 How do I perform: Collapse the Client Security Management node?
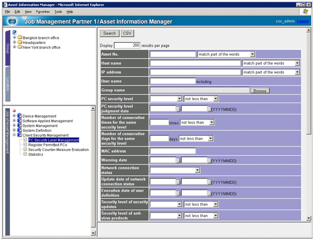[15, 135]
